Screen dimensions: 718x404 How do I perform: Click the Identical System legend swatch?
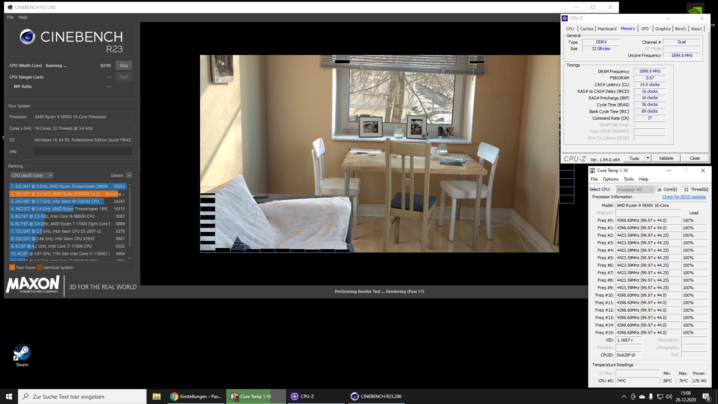pos(40,267)
